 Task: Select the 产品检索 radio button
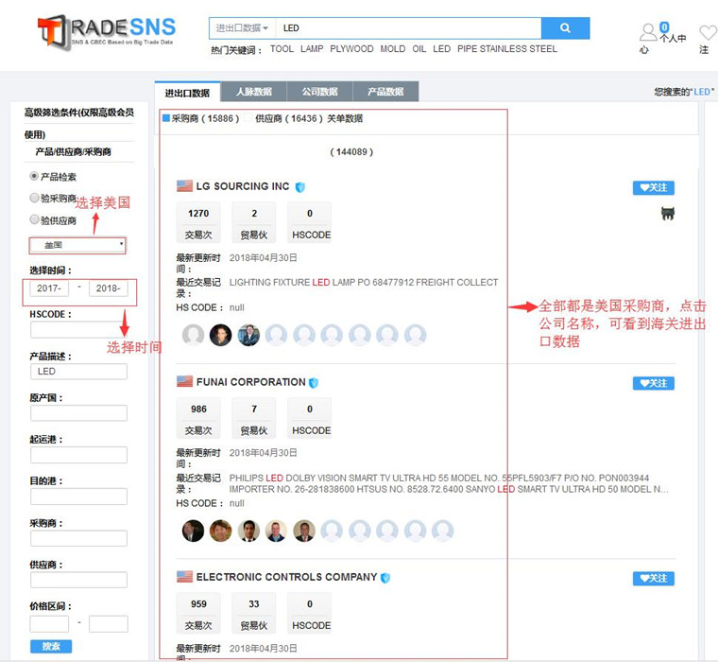coord(34,176)
